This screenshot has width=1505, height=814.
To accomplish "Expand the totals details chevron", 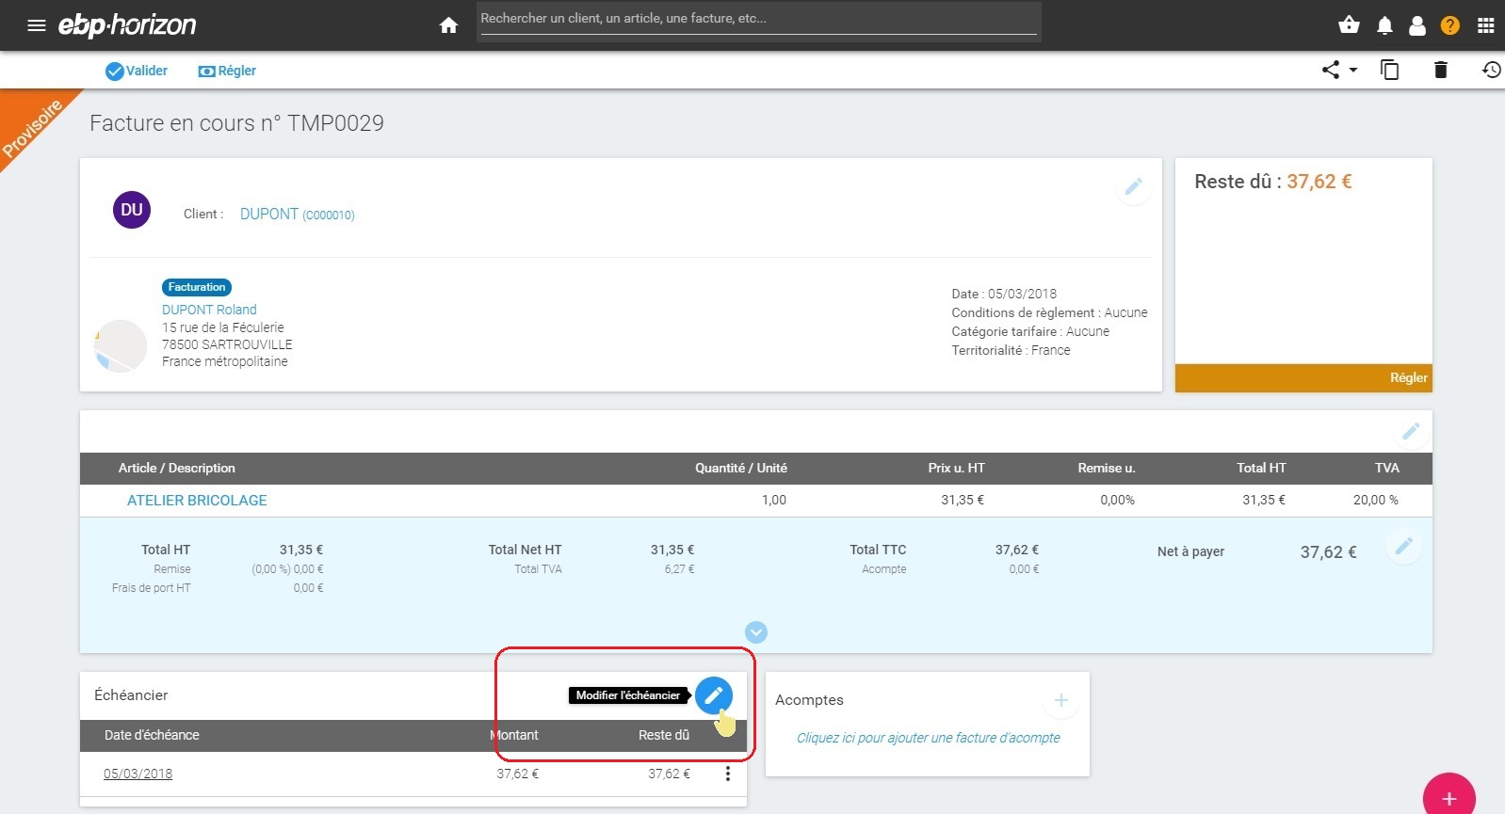I will pos(755,632).
